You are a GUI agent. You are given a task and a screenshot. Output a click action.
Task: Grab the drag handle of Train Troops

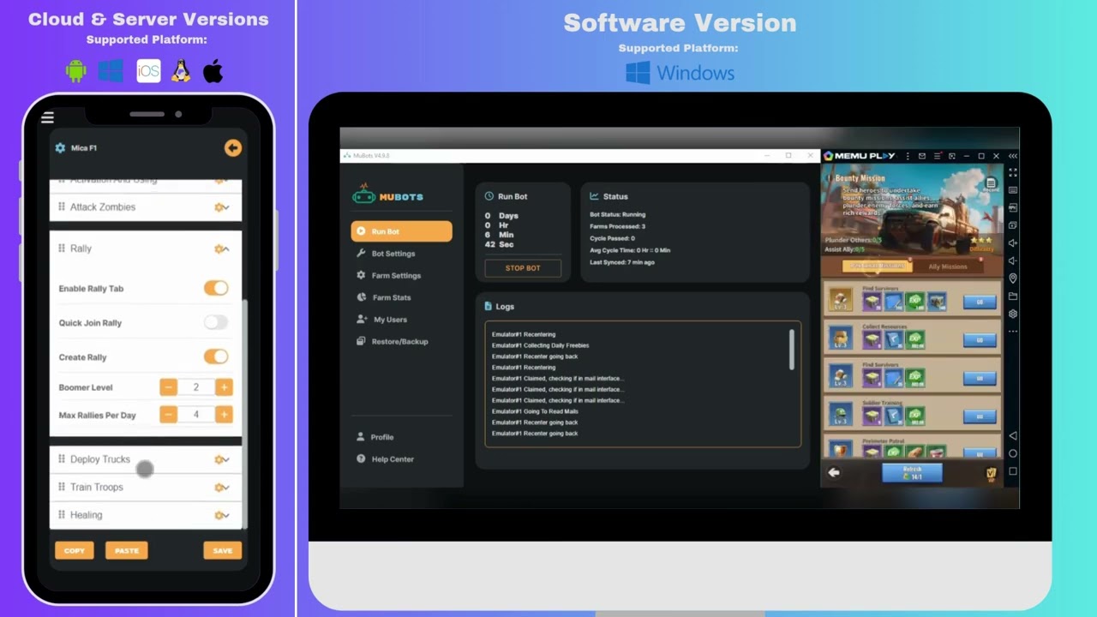61,487
